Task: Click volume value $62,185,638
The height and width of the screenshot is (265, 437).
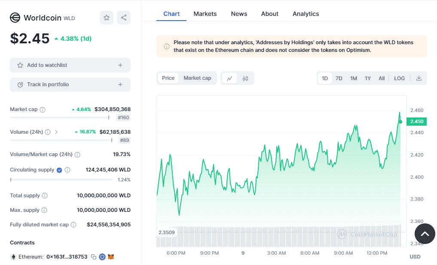Action: 115,132
